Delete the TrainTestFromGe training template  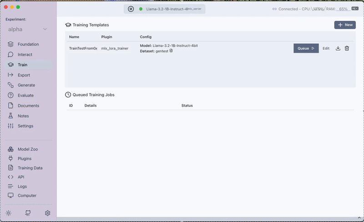pyautogui.click(x=347, y=49)
